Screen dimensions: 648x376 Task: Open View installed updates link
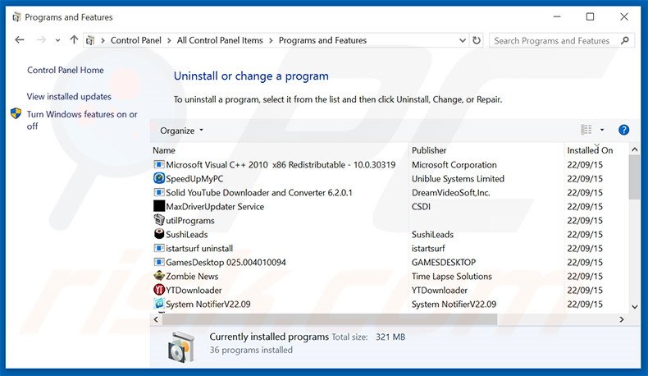[69, 96]
